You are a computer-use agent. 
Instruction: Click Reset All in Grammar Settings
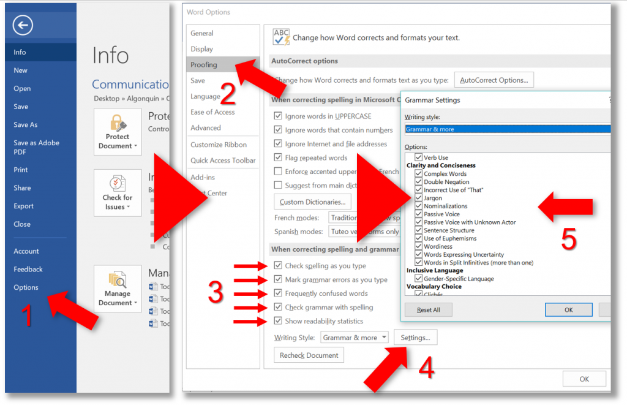(428, 310)
